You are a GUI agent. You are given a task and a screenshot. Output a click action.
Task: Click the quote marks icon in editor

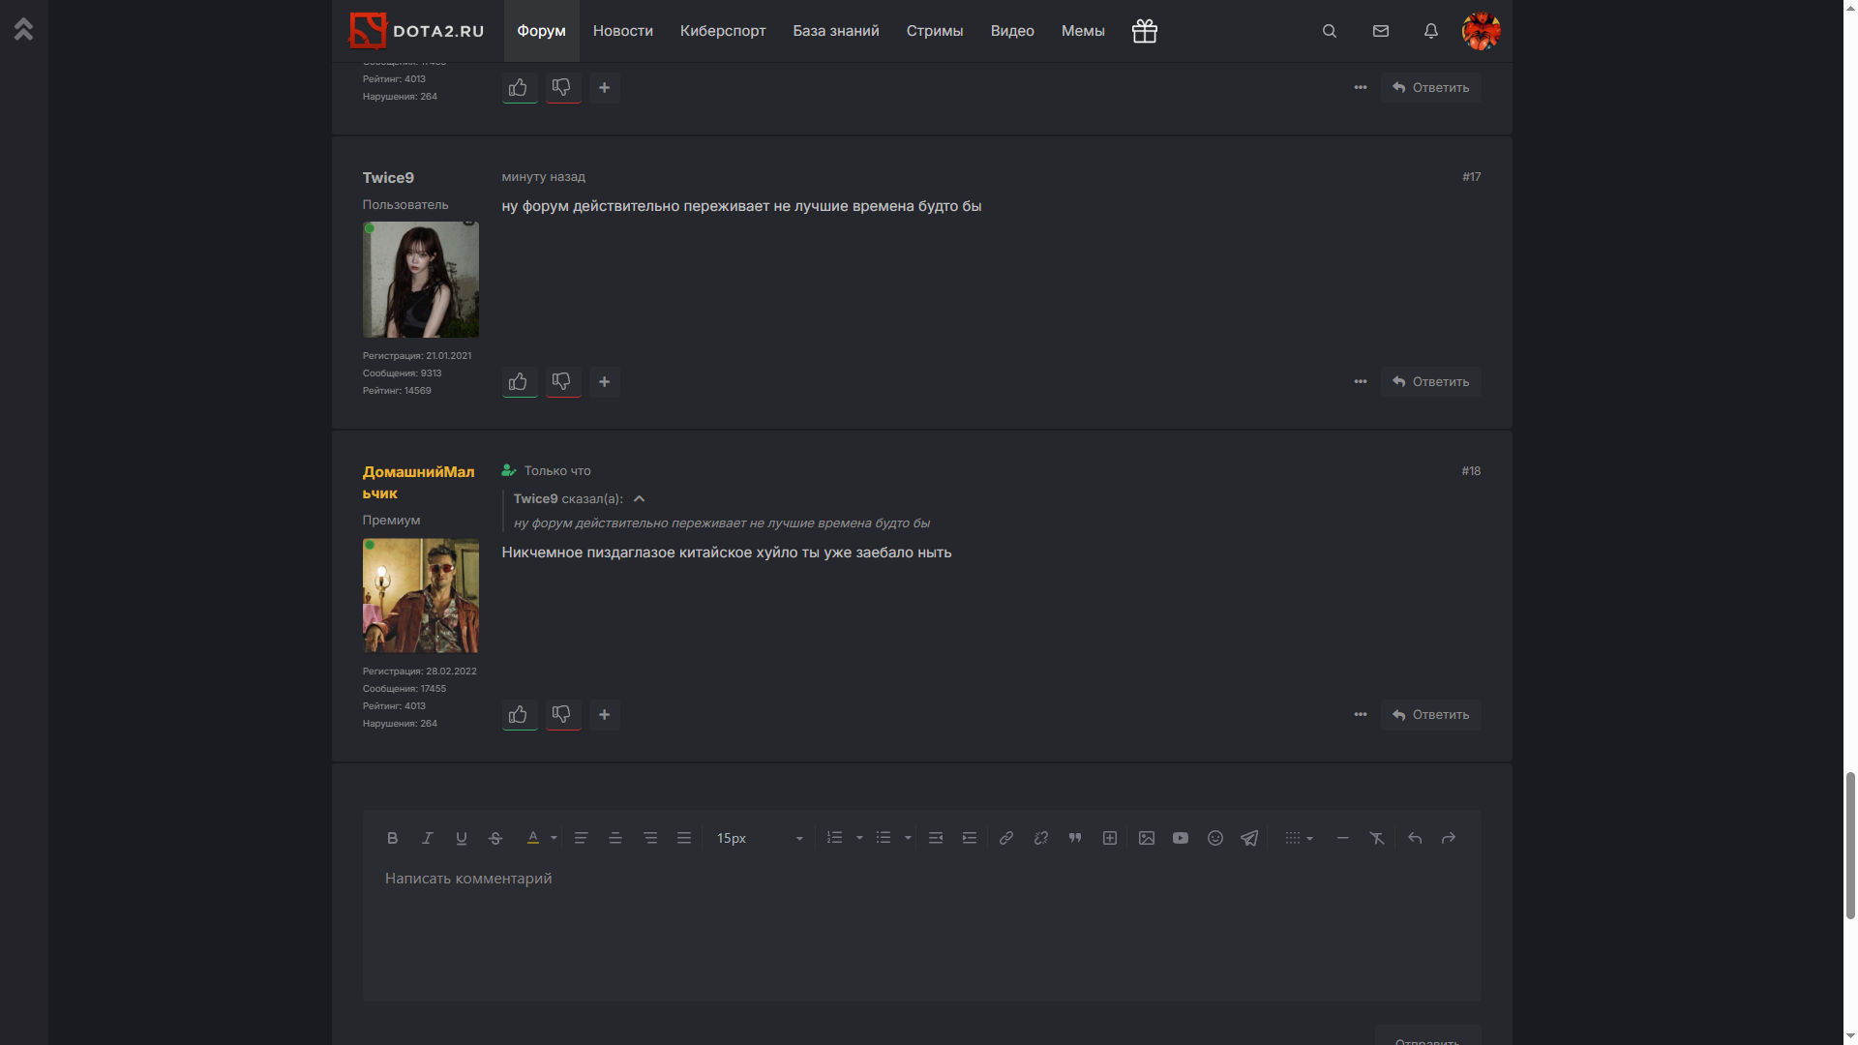point(1075,838)
